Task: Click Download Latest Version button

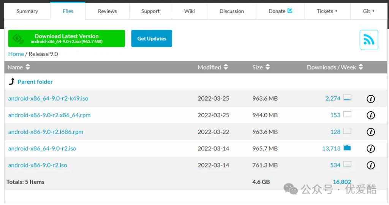Action: click(66, 39)
